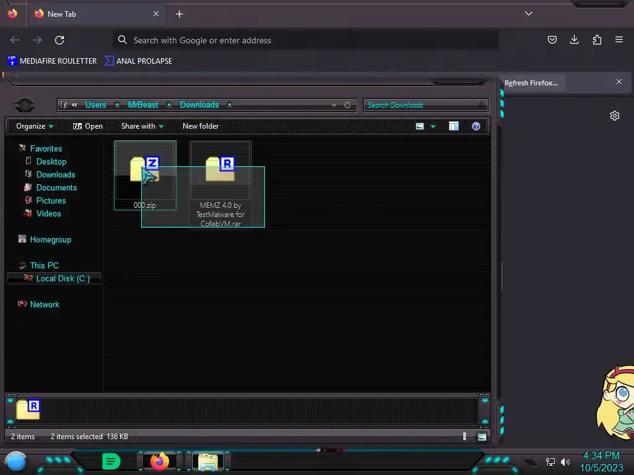Screen dimensions: 634x475
Task: Open the Firefox View icon in tab strip
Action: tap(12, 14)
